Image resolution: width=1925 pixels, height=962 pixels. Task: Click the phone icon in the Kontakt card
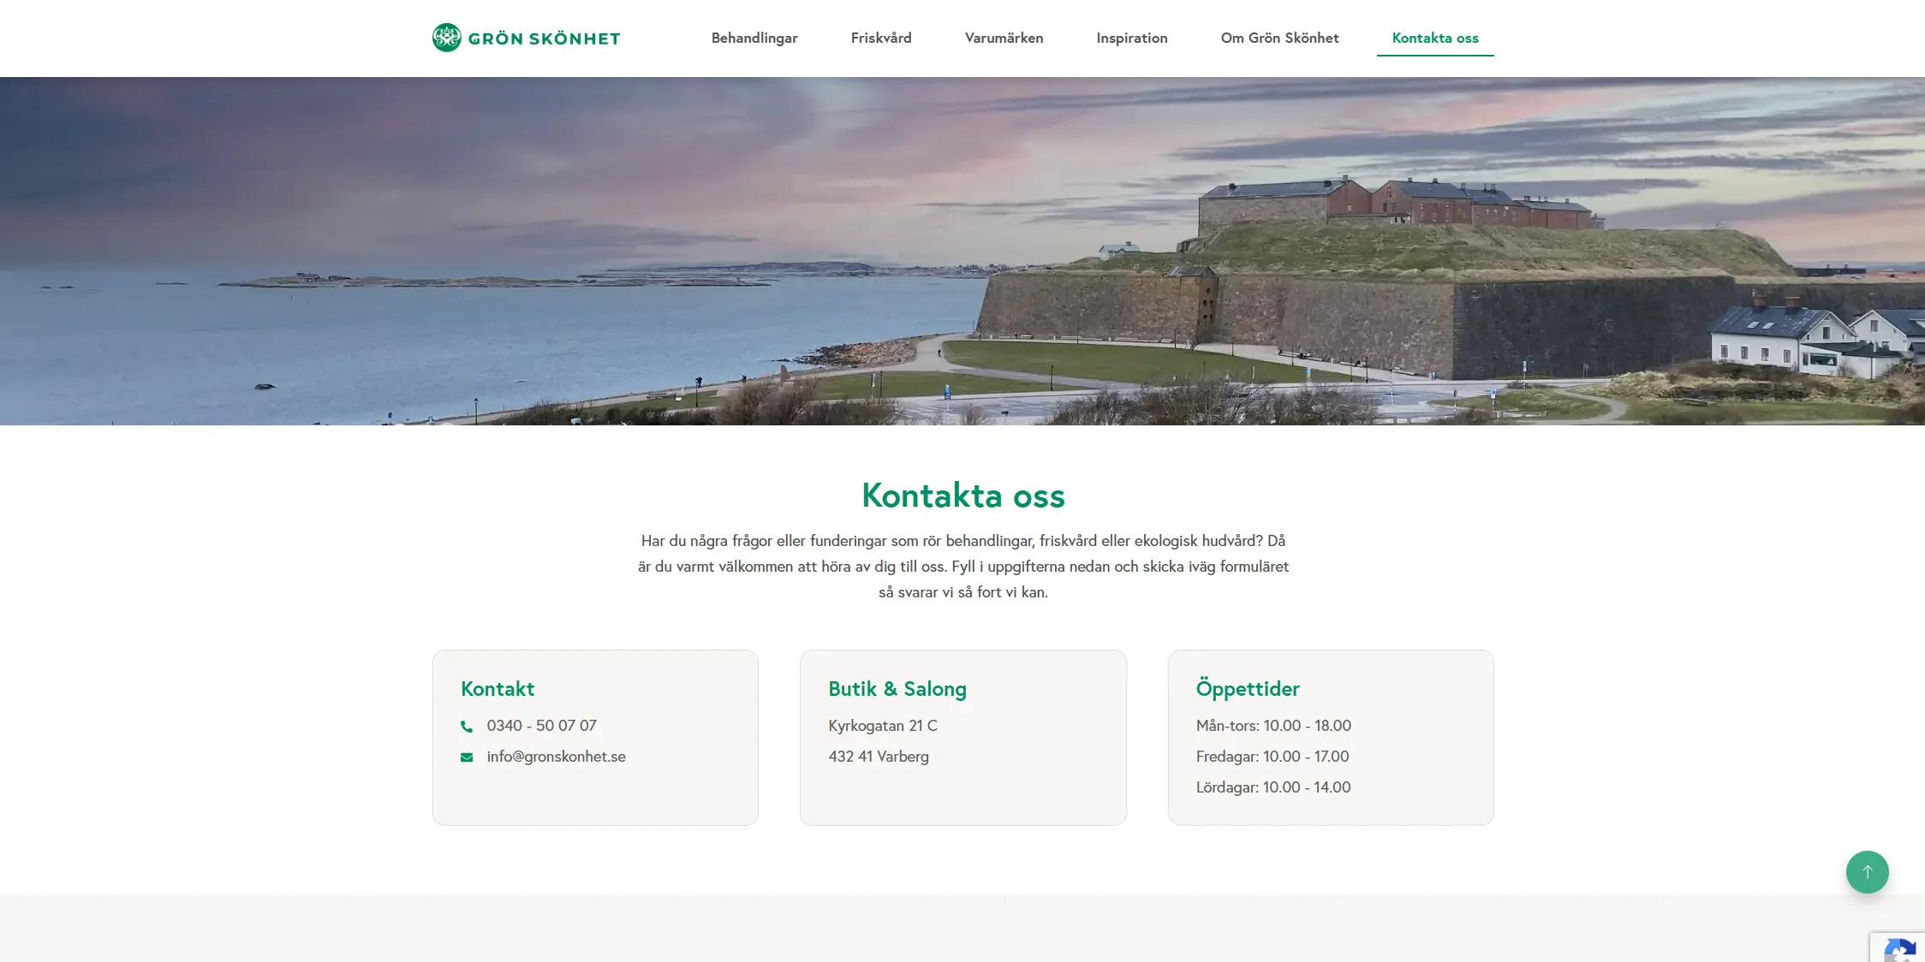coord(467,727)
